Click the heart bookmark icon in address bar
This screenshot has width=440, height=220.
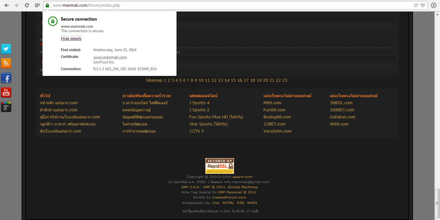point(423,5)
